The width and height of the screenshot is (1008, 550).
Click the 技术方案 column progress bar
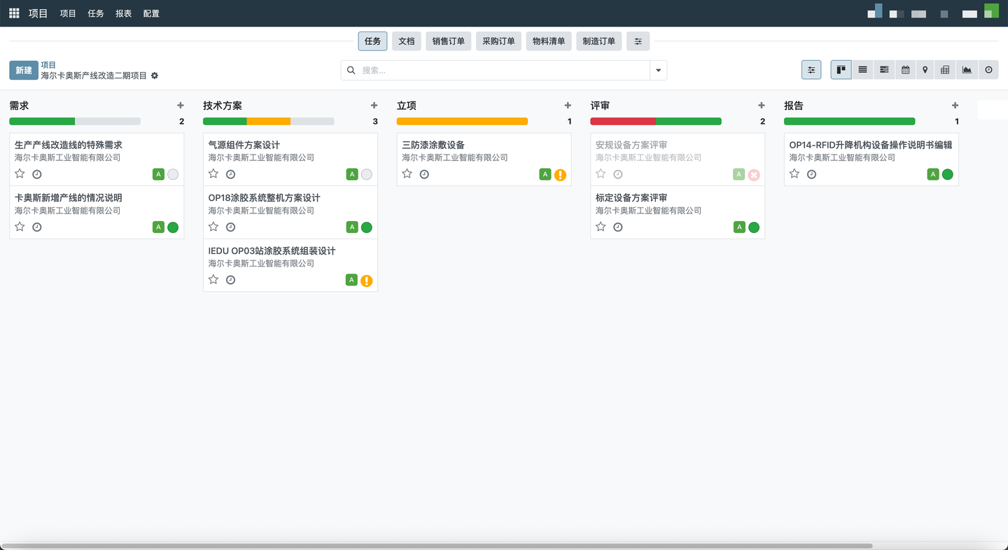[269, 122]
